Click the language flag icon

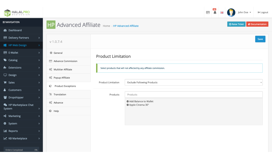tap(222, 13)
